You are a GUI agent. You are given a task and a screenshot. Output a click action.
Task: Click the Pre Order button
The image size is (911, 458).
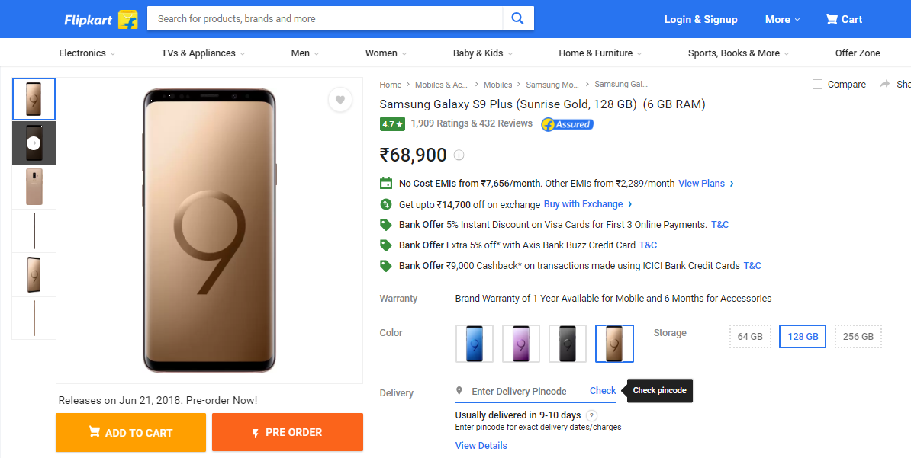tap(287, 432)
